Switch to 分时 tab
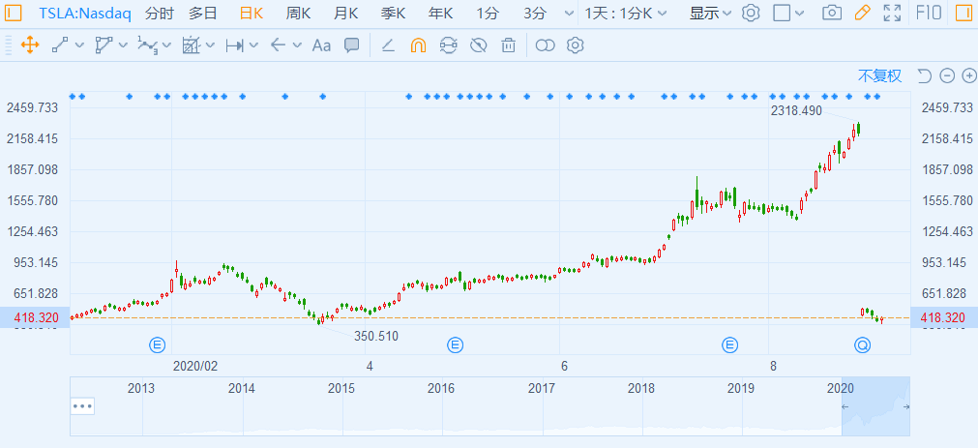Screen dimensions: 978x448 click(160, 14)
